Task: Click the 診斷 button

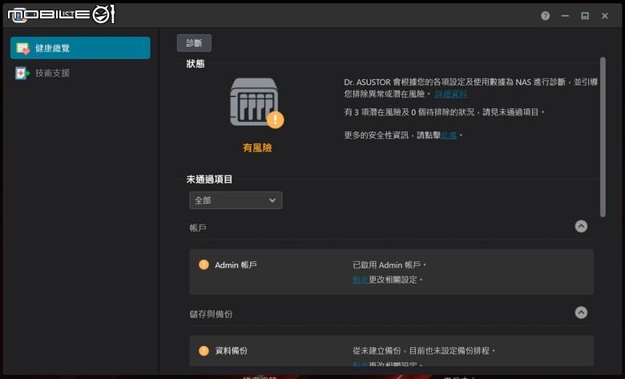Action: click(x=194, y=42)
